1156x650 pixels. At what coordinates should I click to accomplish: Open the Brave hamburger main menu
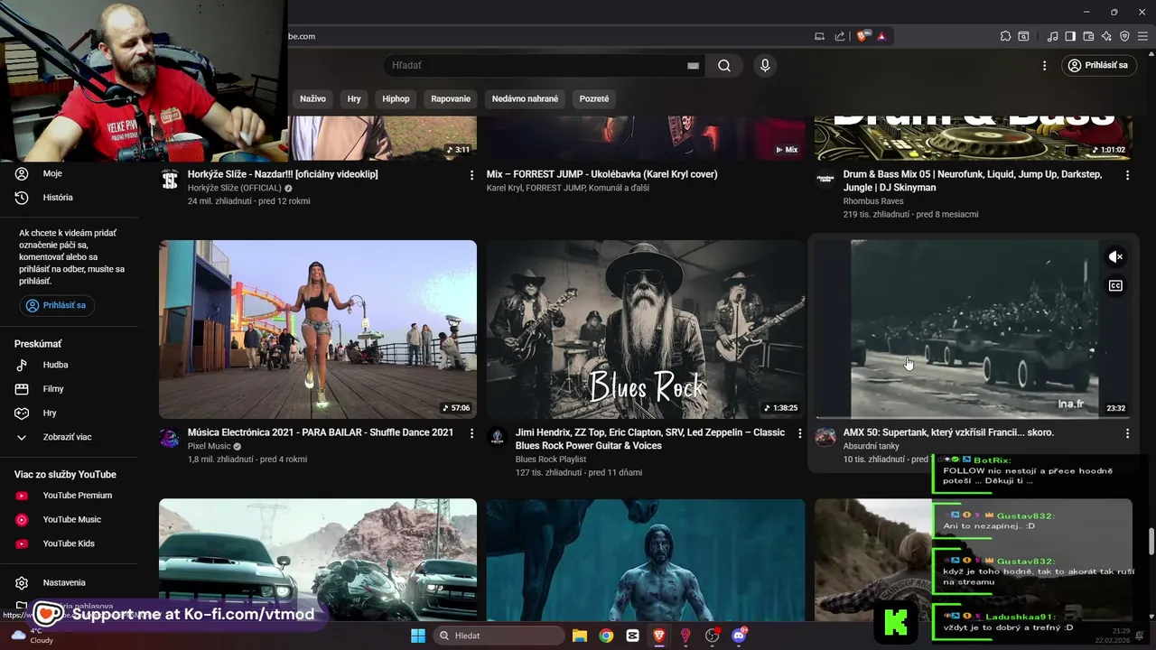click(x=1143, y=36)
